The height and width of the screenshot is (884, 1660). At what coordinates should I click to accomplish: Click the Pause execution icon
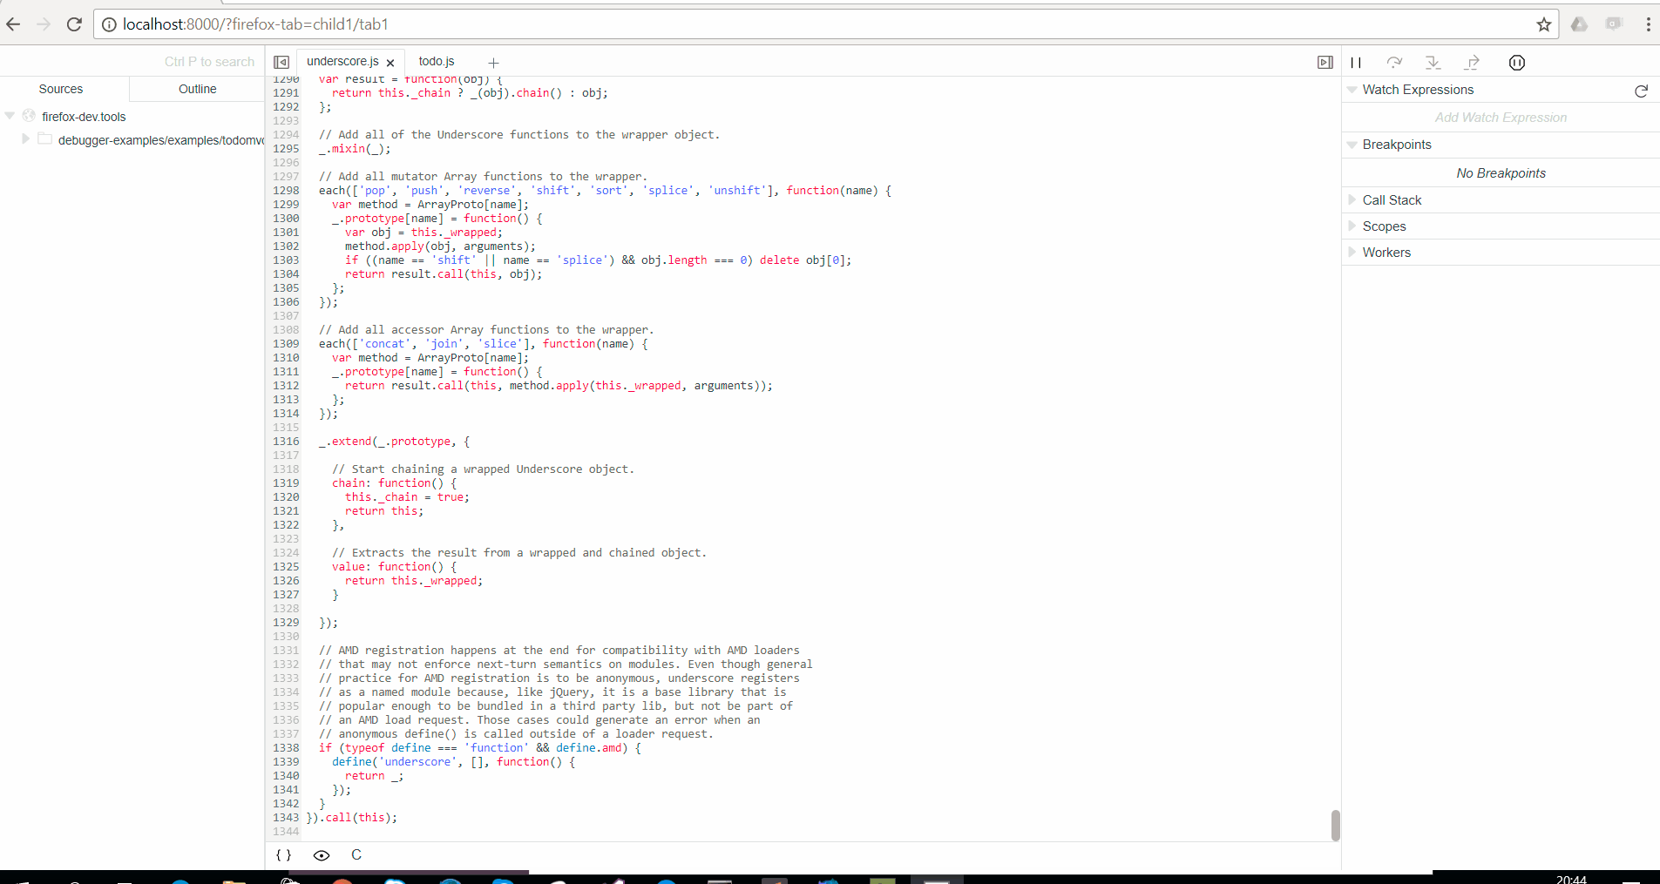tap(1356, 63)
